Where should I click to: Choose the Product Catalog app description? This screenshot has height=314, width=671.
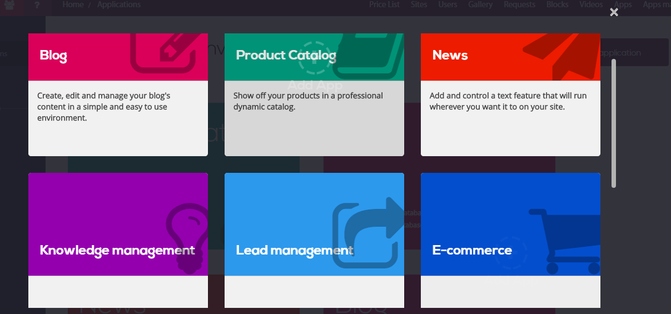click(308, 101)
